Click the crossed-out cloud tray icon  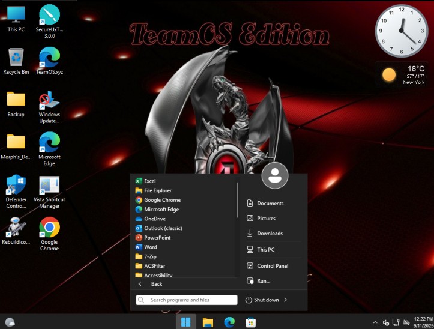point(406,322)
